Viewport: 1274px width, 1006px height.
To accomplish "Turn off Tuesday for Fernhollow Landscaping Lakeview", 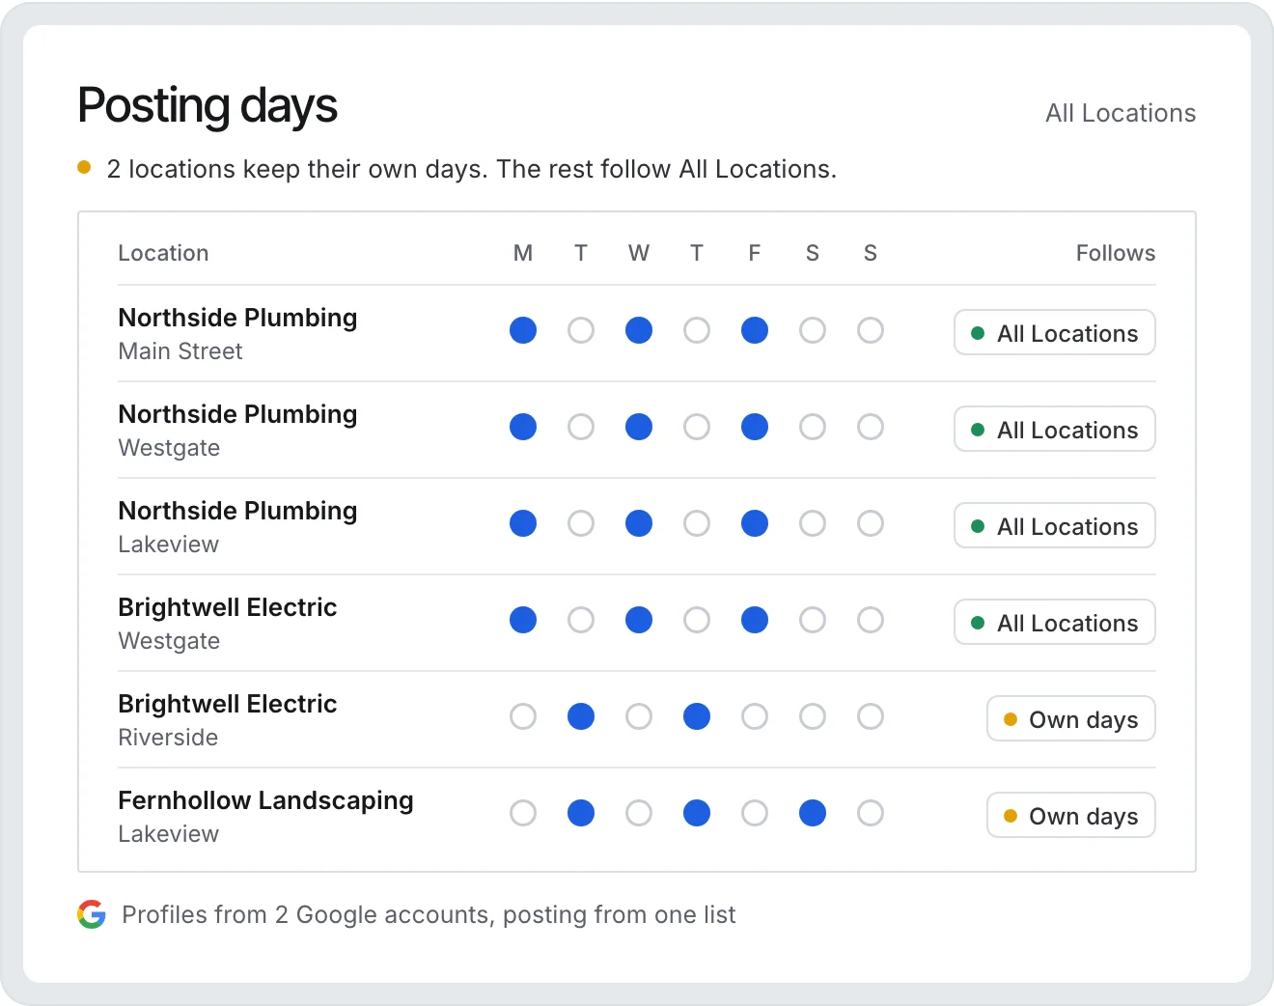I will coord(581,813).
